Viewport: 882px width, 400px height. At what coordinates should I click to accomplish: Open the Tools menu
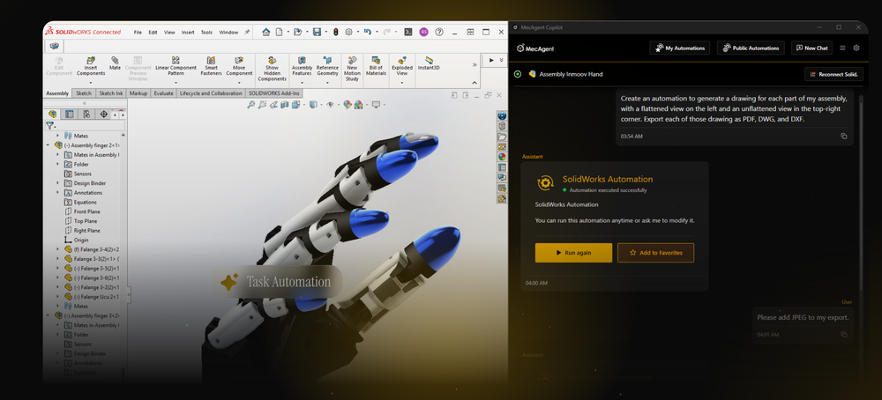click(206, 33)
